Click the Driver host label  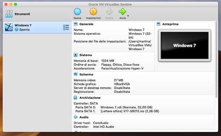82,123
